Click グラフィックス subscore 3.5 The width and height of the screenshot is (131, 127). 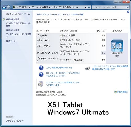pyautogui.click(x=103, y=46)
